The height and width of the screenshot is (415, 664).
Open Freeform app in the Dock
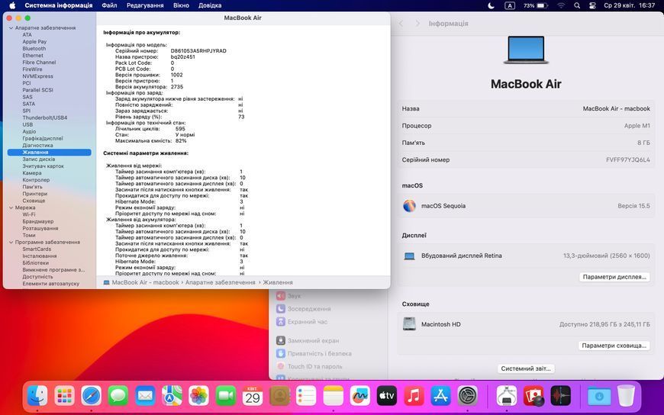click(360, 397)
